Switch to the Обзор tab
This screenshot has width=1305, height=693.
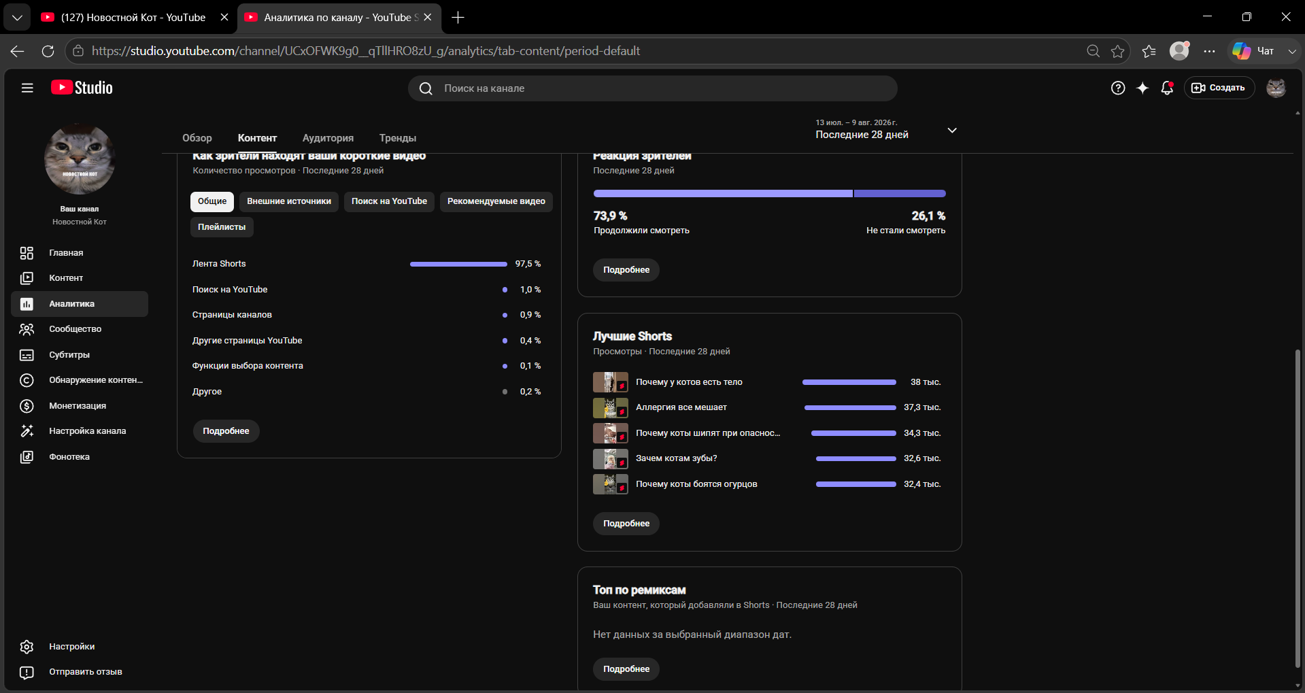pyautogui.click(x=197, y=138)
